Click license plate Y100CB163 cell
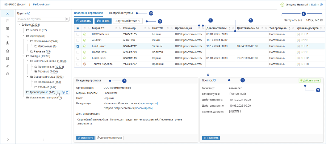The width and height of the screenshot is (326, 144). click(130, 34)
